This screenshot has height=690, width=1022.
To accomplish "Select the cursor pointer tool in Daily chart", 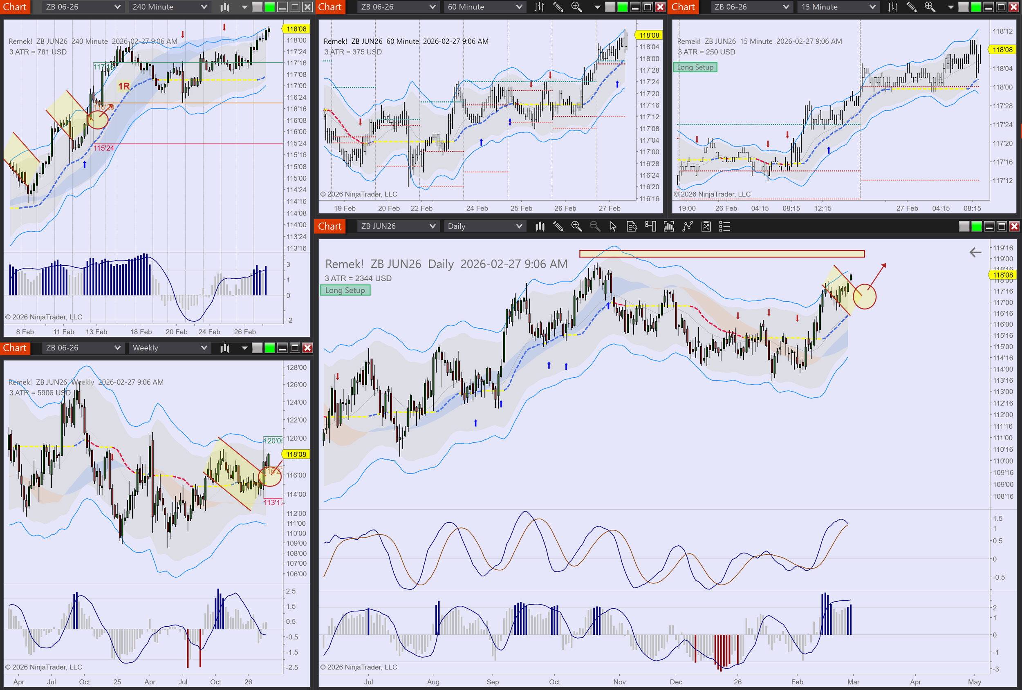I will 613,226.
